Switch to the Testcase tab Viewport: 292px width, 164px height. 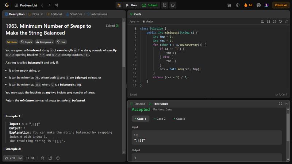click(x=138, y=104)
